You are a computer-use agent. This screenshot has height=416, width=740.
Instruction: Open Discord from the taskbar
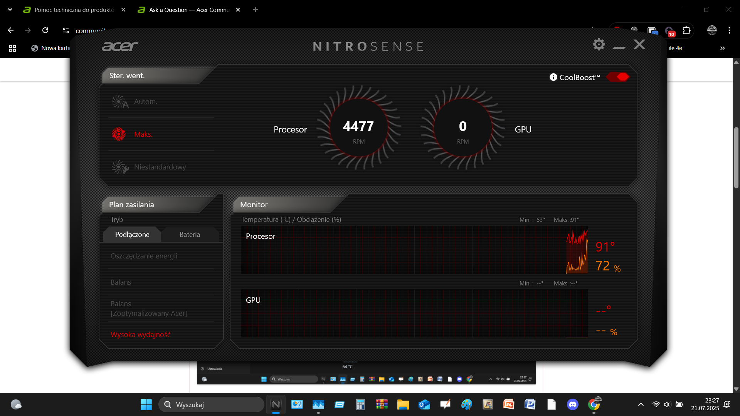(x=573, y=404)
